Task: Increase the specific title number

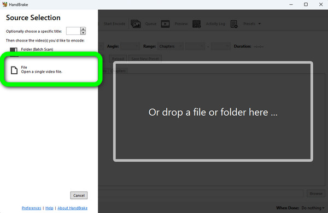Action: click(83, 29)
